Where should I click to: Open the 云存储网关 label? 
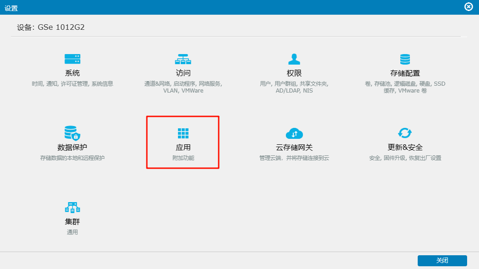(294, 148)
